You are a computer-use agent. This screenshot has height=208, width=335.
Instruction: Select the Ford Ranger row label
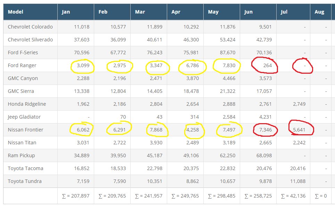pos(22,65)
